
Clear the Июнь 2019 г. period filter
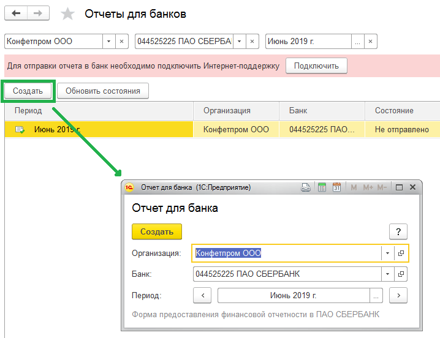tap(370, 42)
